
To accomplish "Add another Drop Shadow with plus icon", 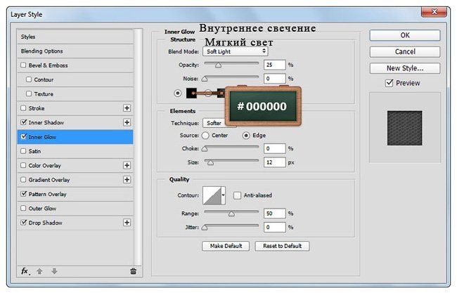I will pos(127,223).
